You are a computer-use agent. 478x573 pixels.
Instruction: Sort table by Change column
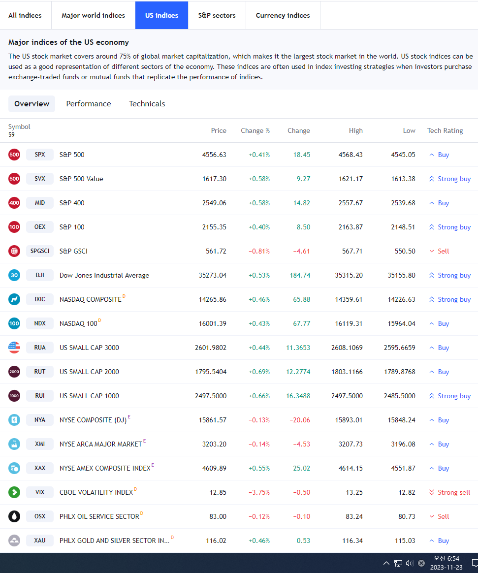click(299, 130)
